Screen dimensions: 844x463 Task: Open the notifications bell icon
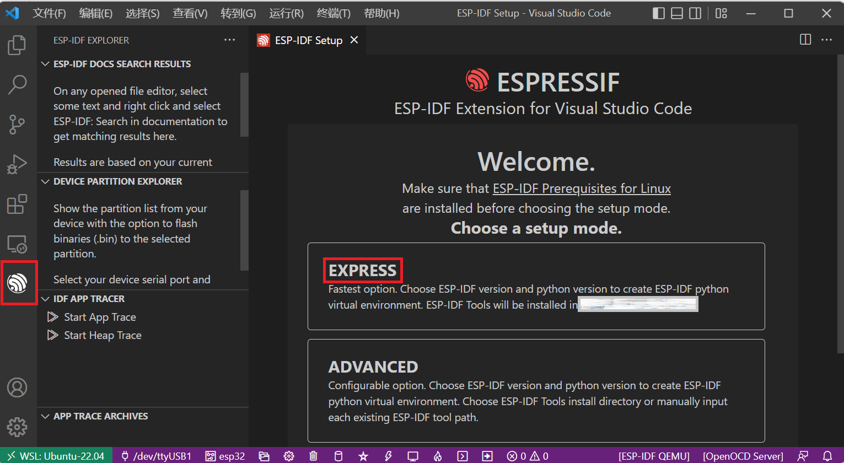coord(827,456)
